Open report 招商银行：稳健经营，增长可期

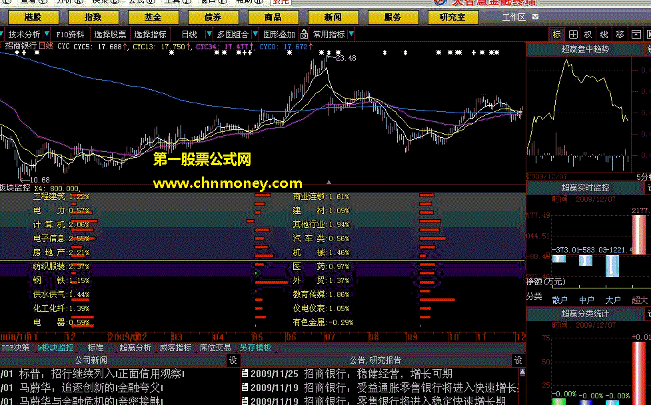(378, 374)
